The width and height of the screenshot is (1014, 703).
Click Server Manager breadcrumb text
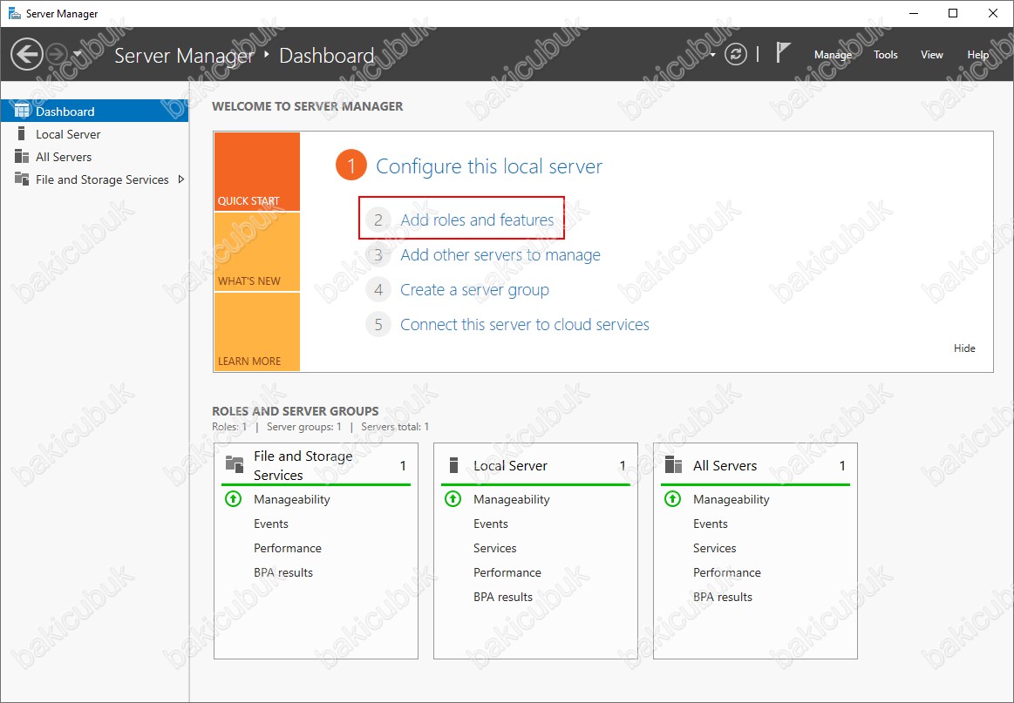pyautogui.click(x=184, y=56)
